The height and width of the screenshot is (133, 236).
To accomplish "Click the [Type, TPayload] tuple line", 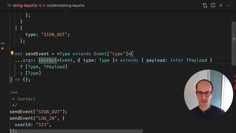I will coord(44,67).
